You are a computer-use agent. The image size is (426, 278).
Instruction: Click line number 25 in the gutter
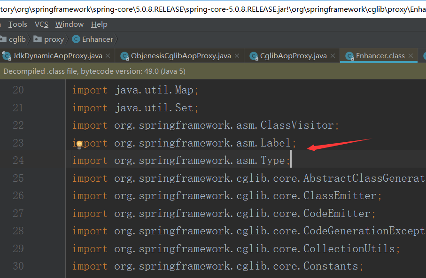click(18, 178)
